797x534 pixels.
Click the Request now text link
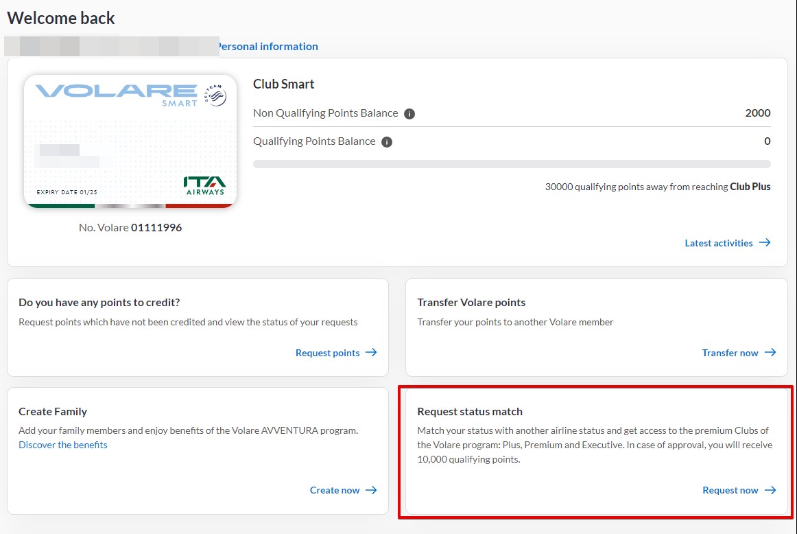point(730,490)
